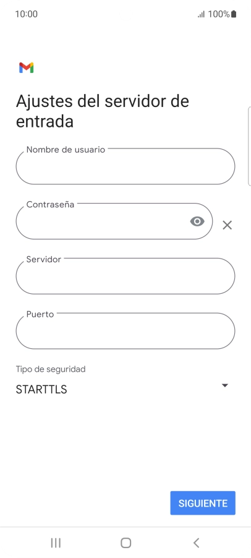The height and width of the screenshot is (558, 251).
Task: Clear the Contraseña field with the X
Action: [x=227, y=225]
